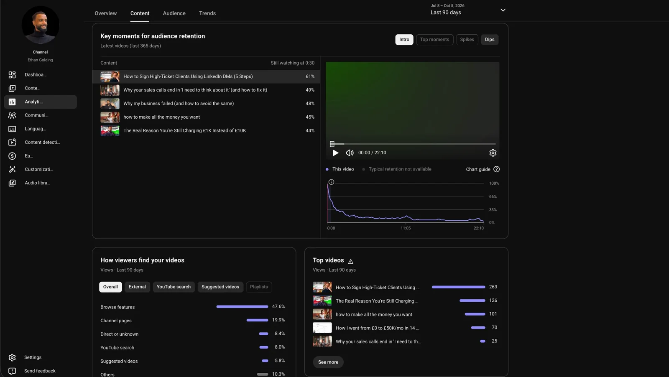
Task: Select the Top moments filter chip
Action: point(434,40)
